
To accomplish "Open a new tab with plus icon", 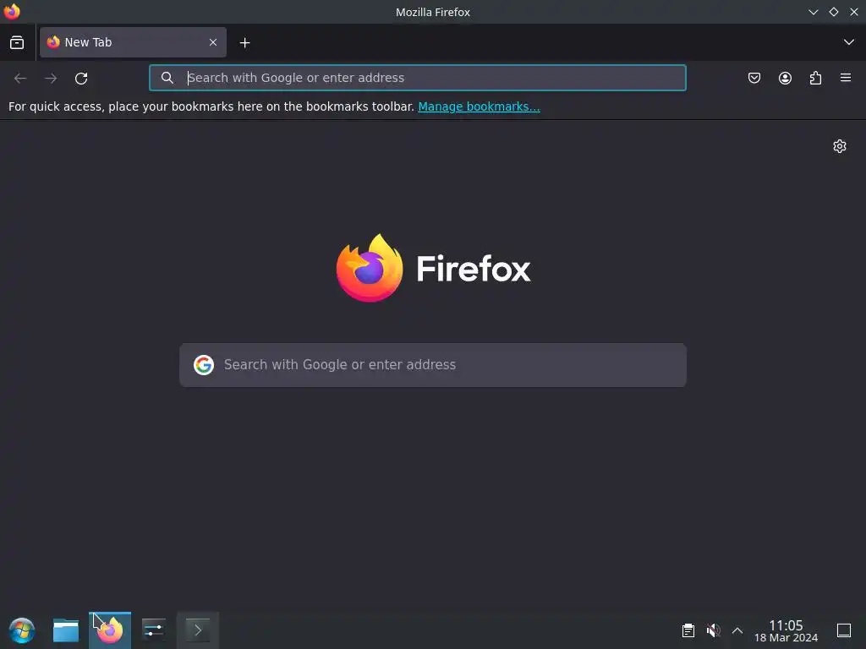I will 244,42.
